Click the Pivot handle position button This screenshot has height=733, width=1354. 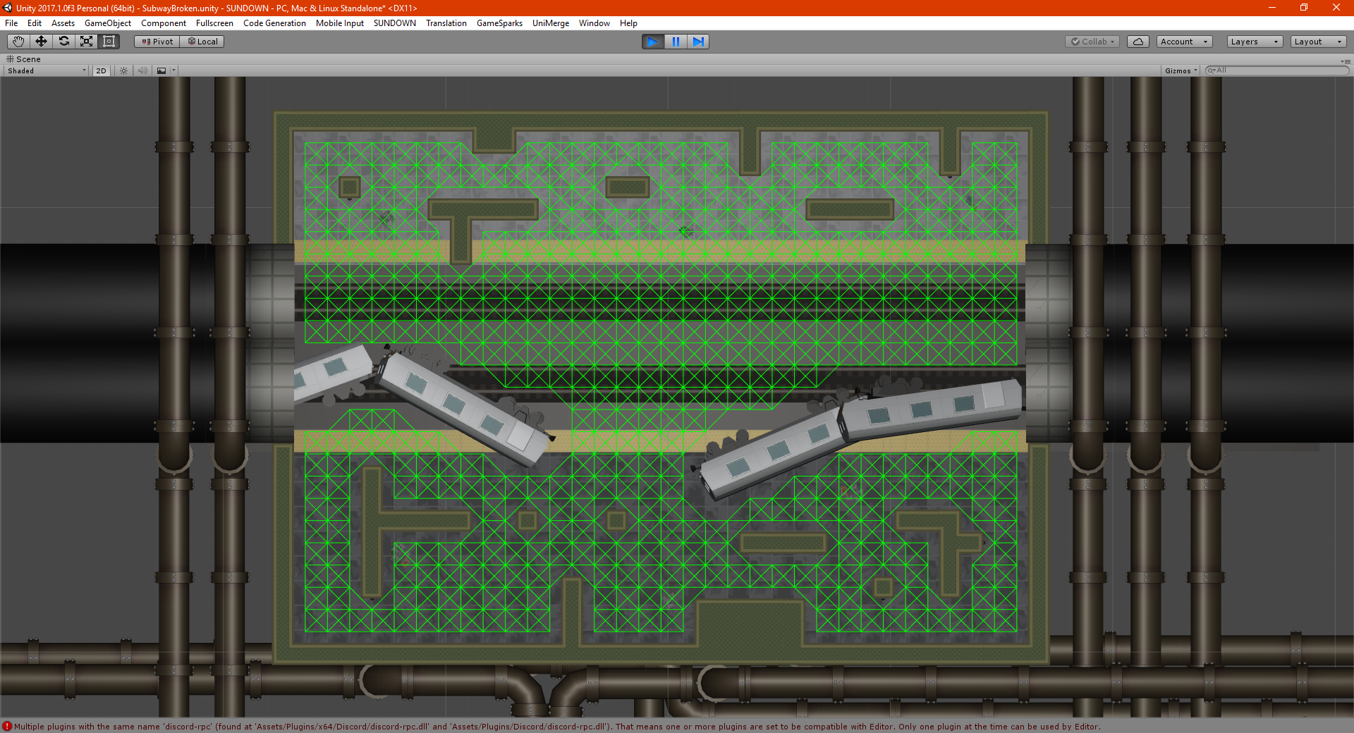(157, 42)
